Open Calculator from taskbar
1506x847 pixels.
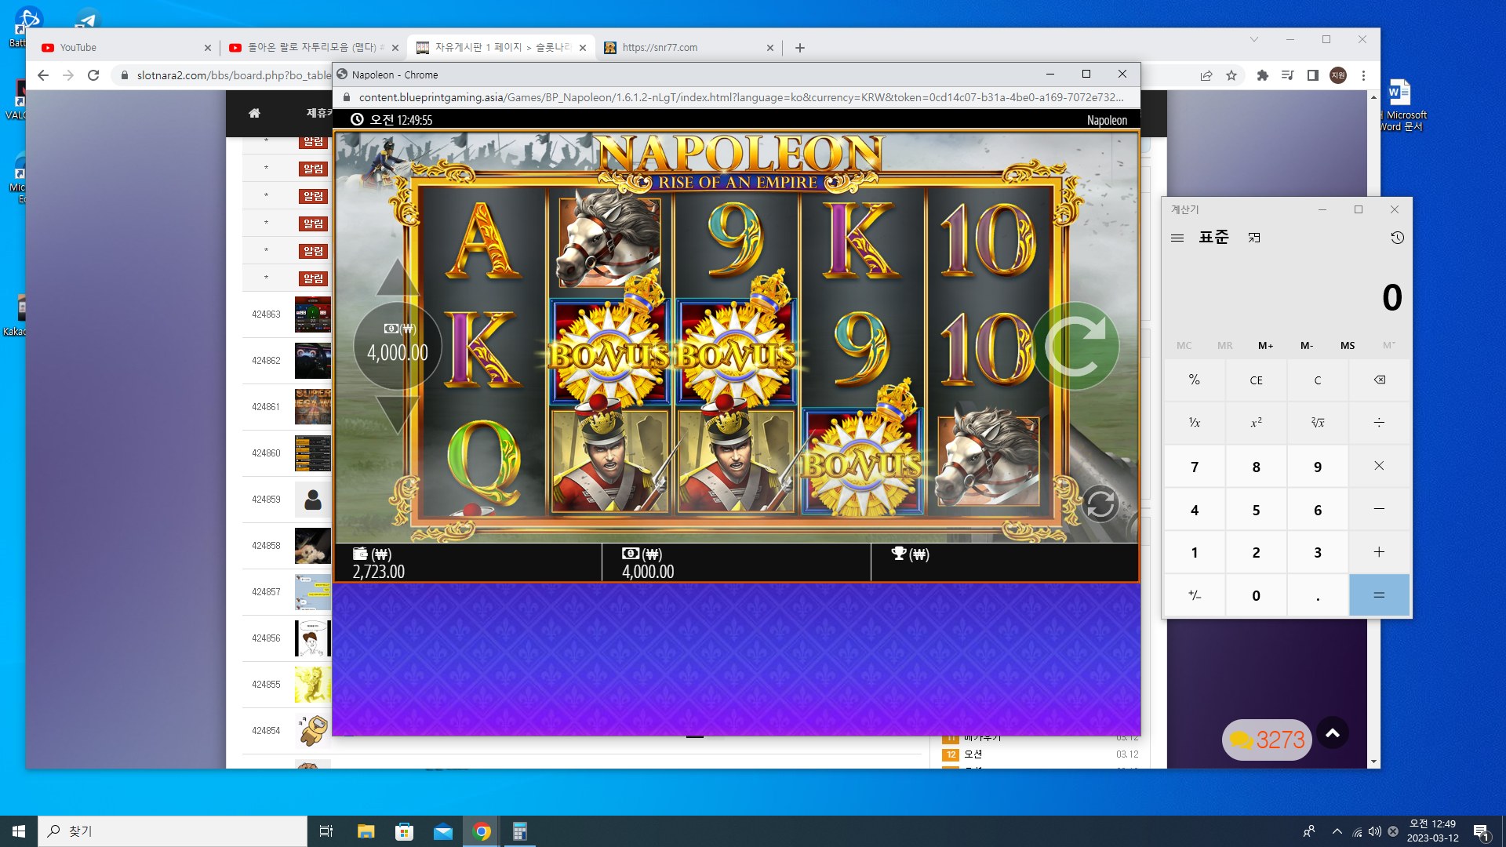click(x=519, y=831)
